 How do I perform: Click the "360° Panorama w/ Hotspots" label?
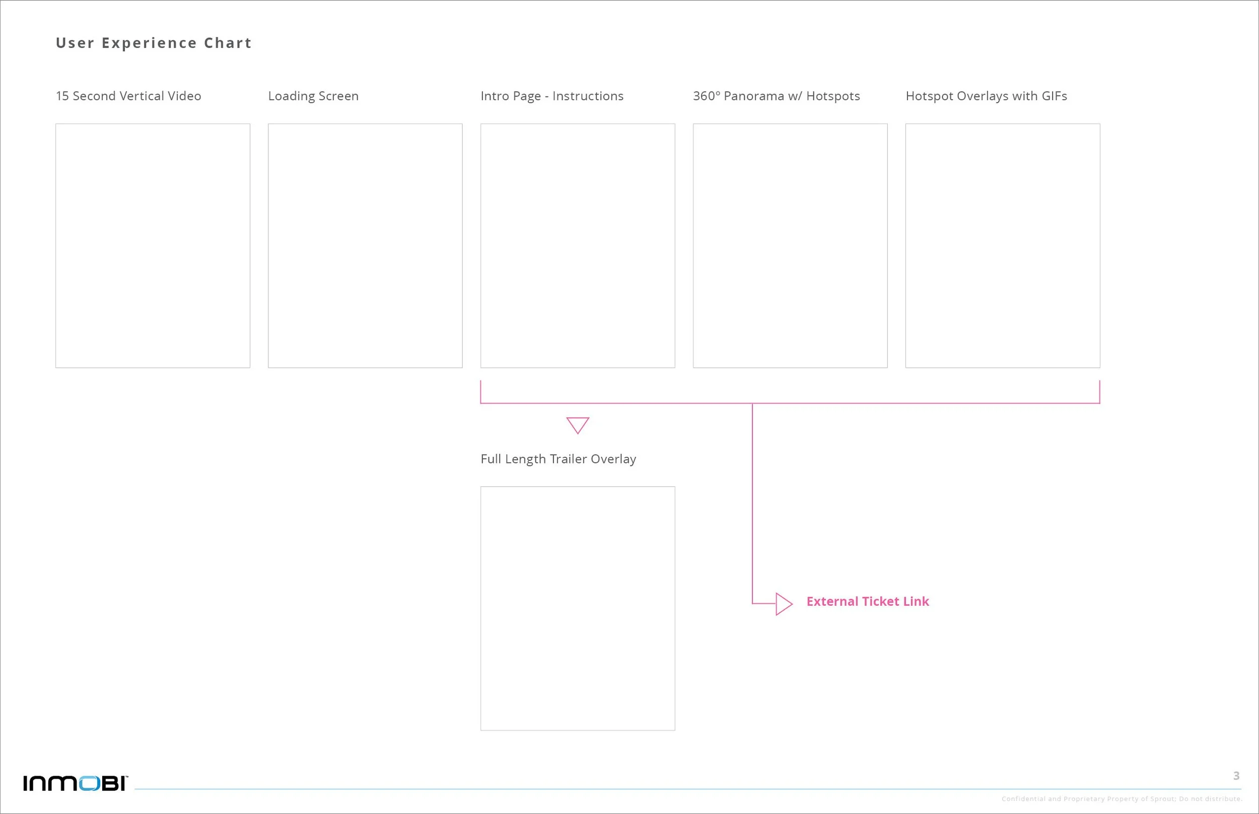(777, 96)
